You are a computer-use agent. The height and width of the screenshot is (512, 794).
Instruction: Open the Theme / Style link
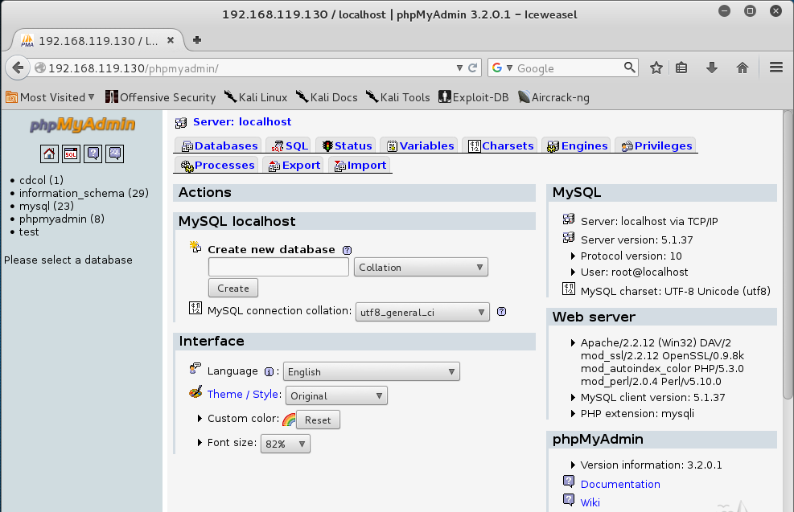243,394
